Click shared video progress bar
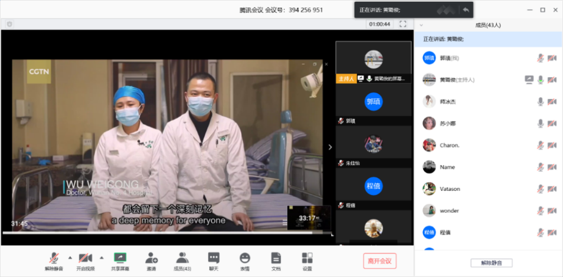 [x=168, y=233]
